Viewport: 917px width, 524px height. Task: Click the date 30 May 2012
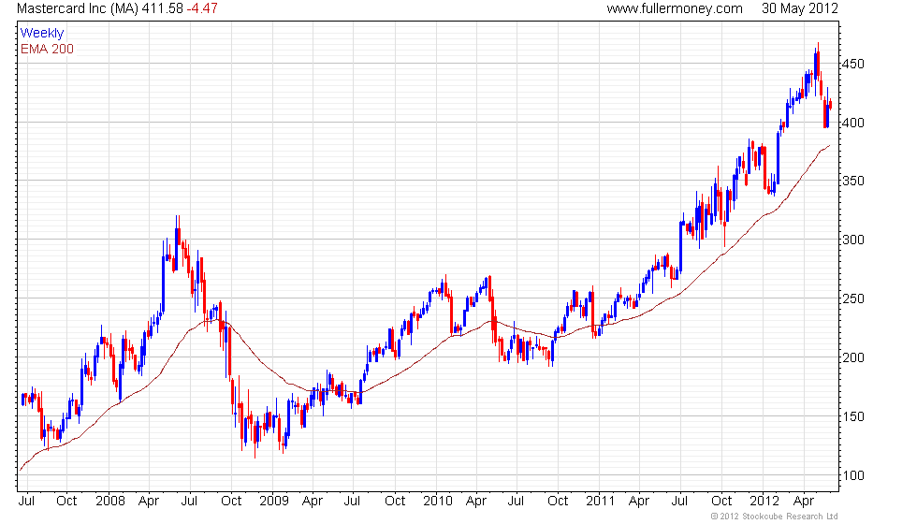point(799,8)
